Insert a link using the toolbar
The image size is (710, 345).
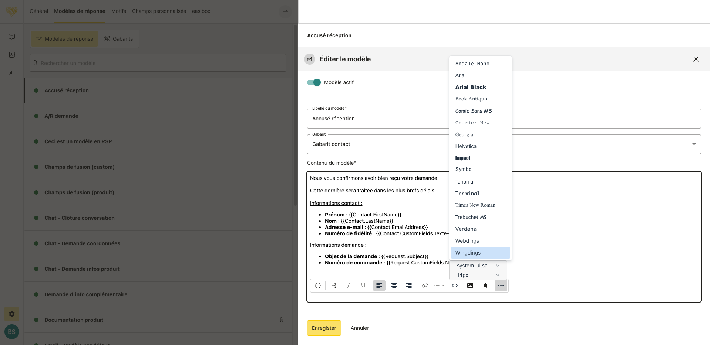(424, 286)
